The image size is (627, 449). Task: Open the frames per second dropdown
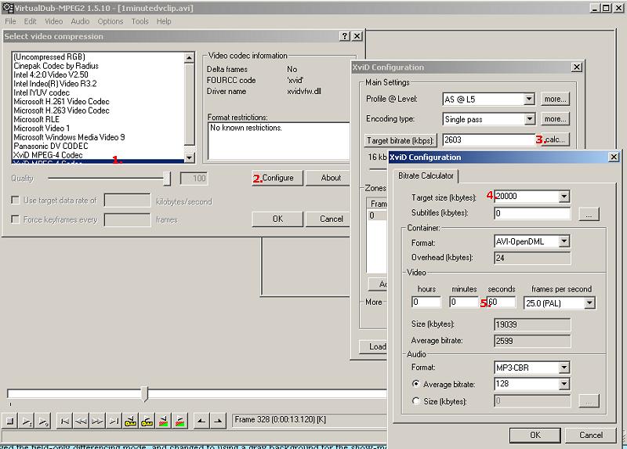click(x=589, y=303)
